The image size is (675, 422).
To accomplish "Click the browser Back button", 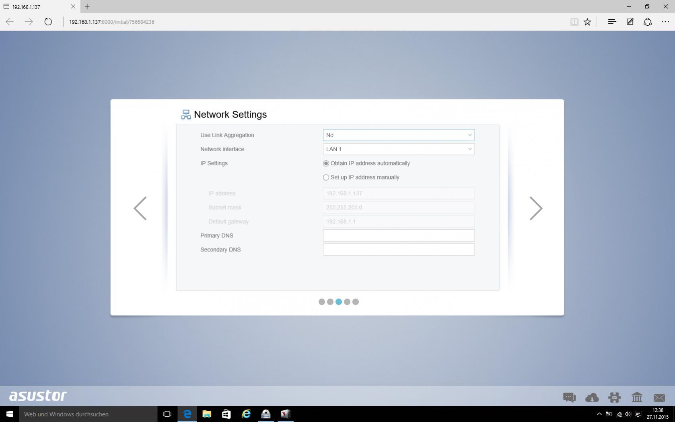I will 10,22.
